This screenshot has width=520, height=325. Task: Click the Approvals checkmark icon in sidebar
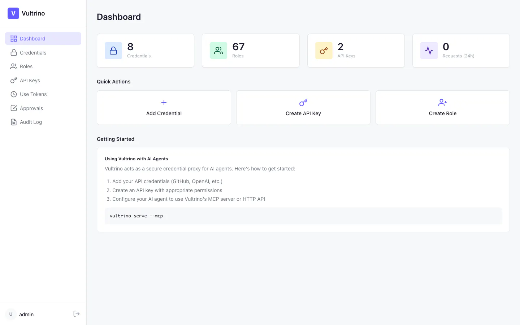click(14, 108)
